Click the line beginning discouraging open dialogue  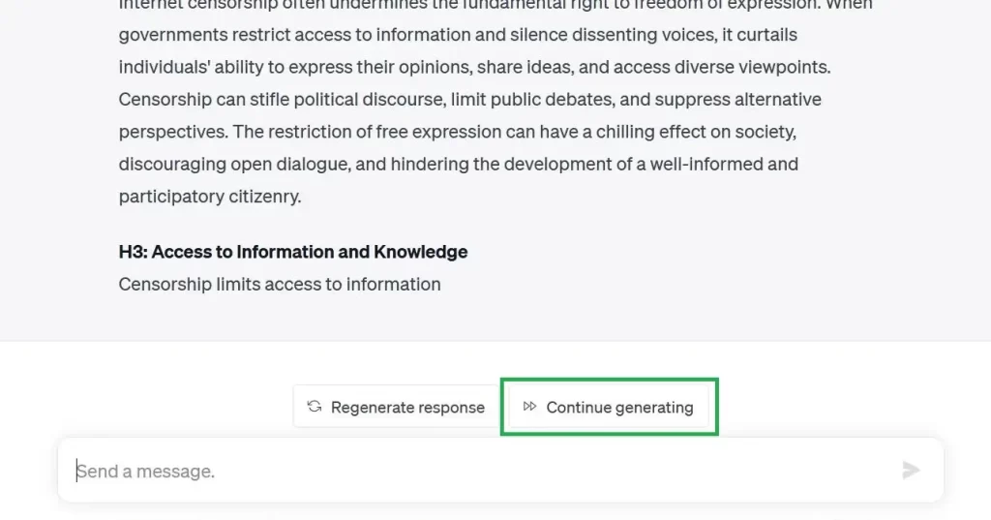pyautogui.click(x=458, y=164)
